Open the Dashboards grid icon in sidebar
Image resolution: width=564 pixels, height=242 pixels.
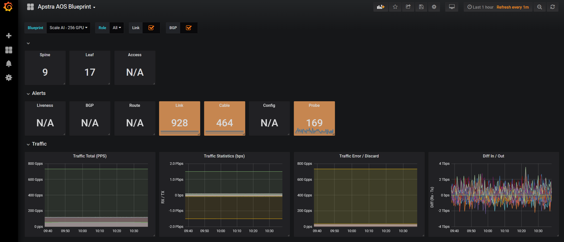[x=9, y=50]
